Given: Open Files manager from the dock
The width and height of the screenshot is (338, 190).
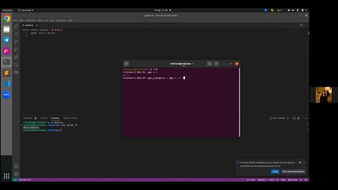Looking at the screenshot, I should (x=6, y=30).
